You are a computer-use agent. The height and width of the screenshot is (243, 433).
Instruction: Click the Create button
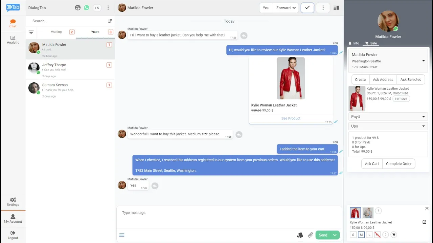coord(360,80)
